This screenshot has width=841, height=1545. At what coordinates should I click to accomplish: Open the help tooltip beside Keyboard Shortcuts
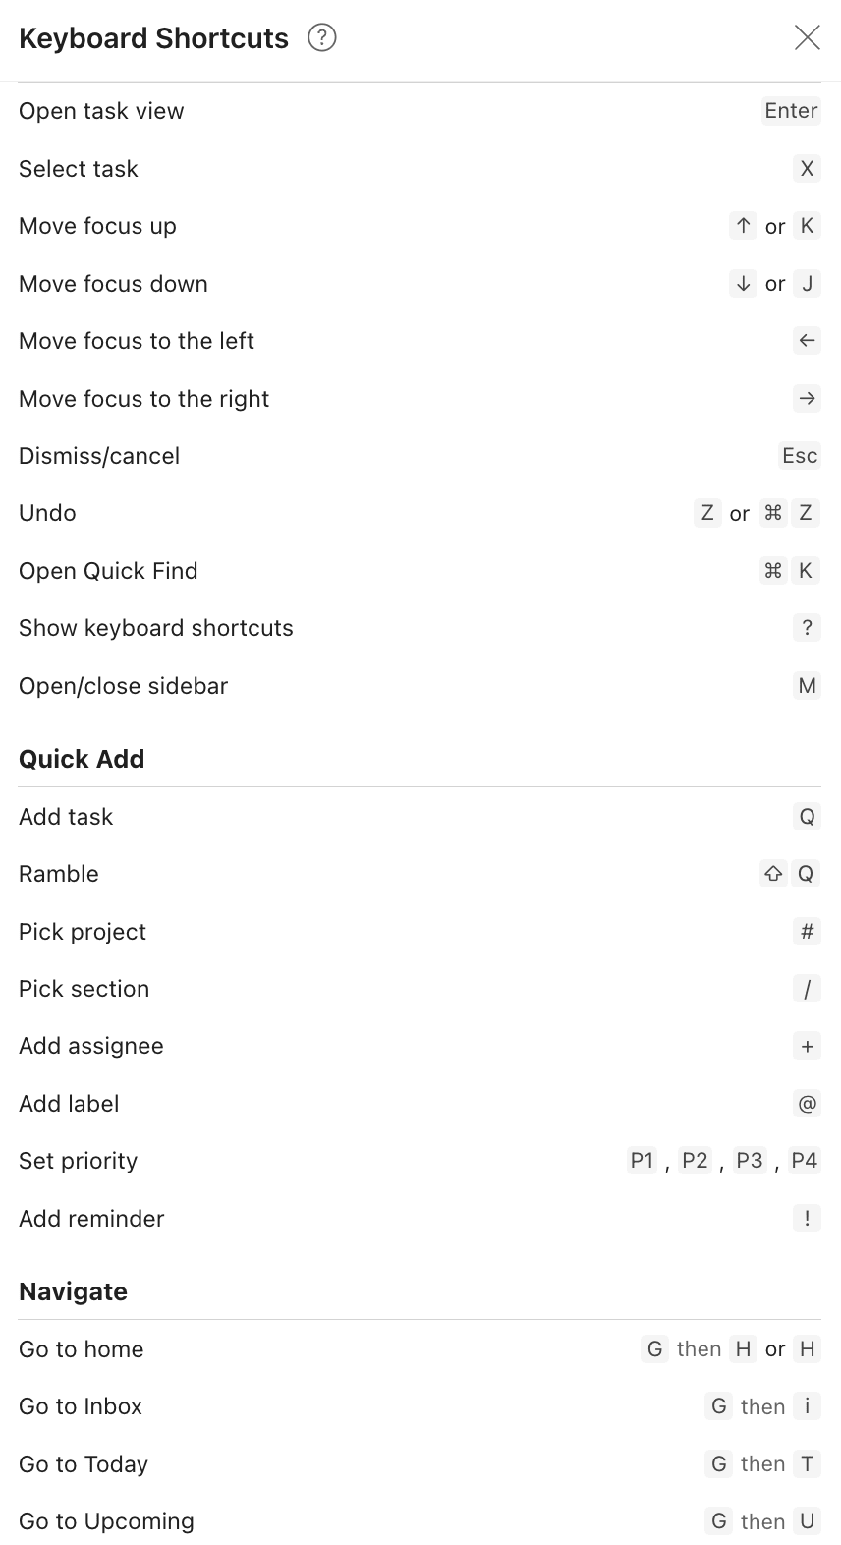[x=321, y=37]
